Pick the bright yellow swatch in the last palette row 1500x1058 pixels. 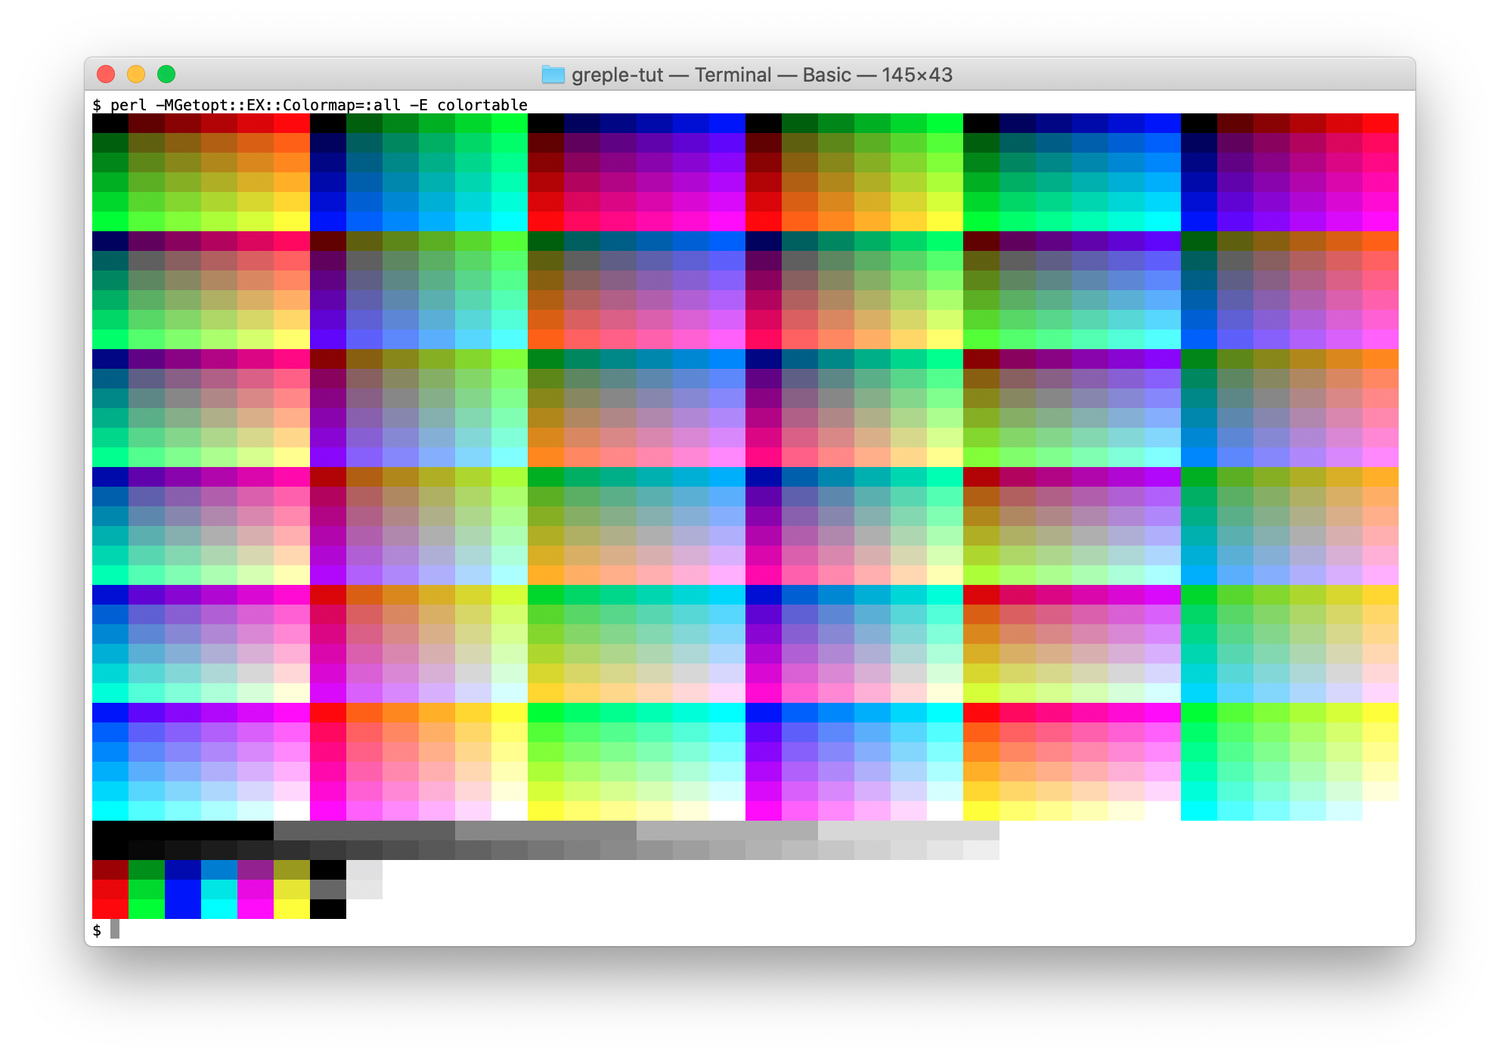pos(292,909)
